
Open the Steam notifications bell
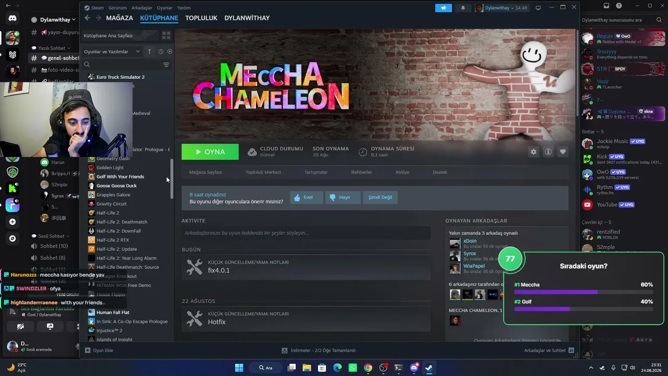coord(462,8)
